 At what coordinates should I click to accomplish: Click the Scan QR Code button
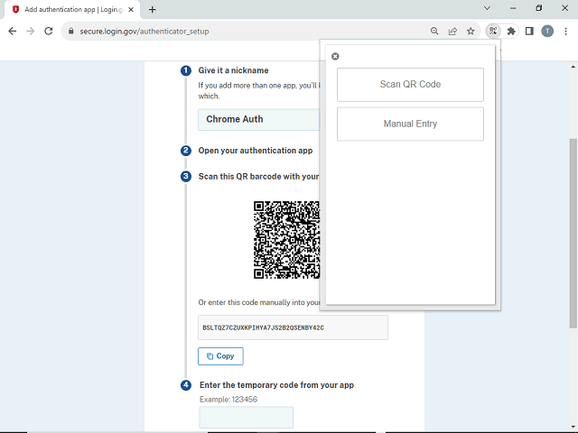(x=410, y=84)
